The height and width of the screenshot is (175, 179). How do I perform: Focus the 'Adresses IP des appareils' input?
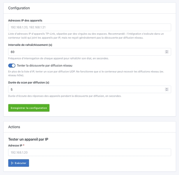(90, 27)
